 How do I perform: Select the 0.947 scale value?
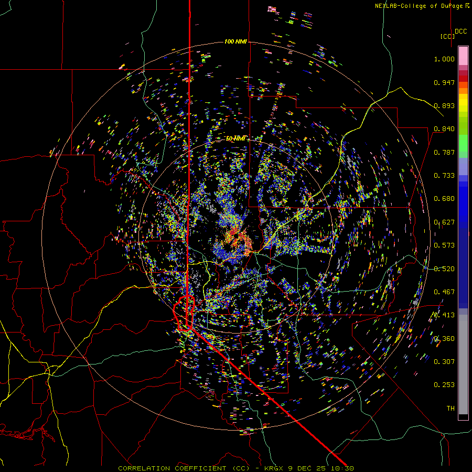[x=444, y=82]
